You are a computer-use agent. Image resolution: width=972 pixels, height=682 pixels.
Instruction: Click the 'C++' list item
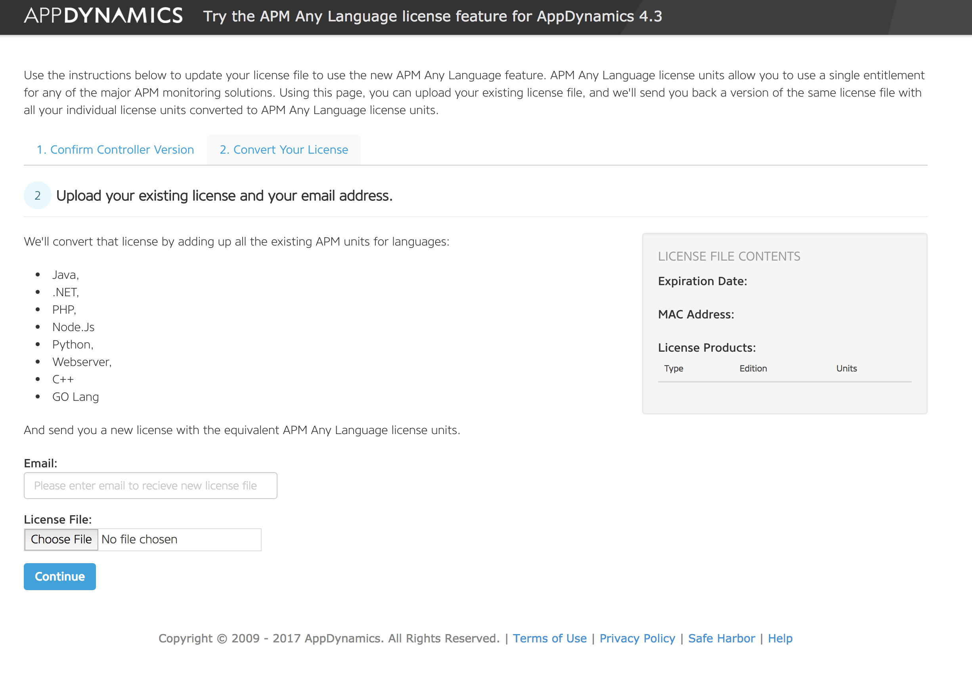click(x=63, y=379)
